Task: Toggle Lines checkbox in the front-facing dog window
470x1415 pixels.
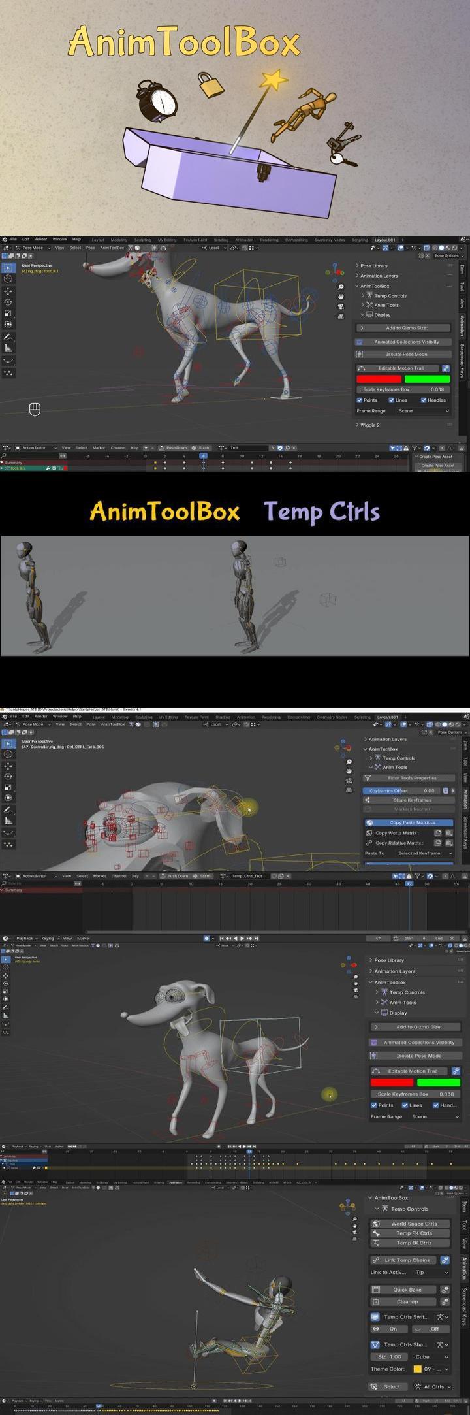Action: (405, 1105)
